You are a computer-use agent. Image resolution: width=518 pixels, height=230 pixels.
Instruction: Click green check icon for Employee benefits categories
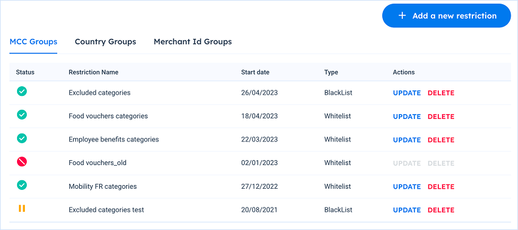[22, 138]
